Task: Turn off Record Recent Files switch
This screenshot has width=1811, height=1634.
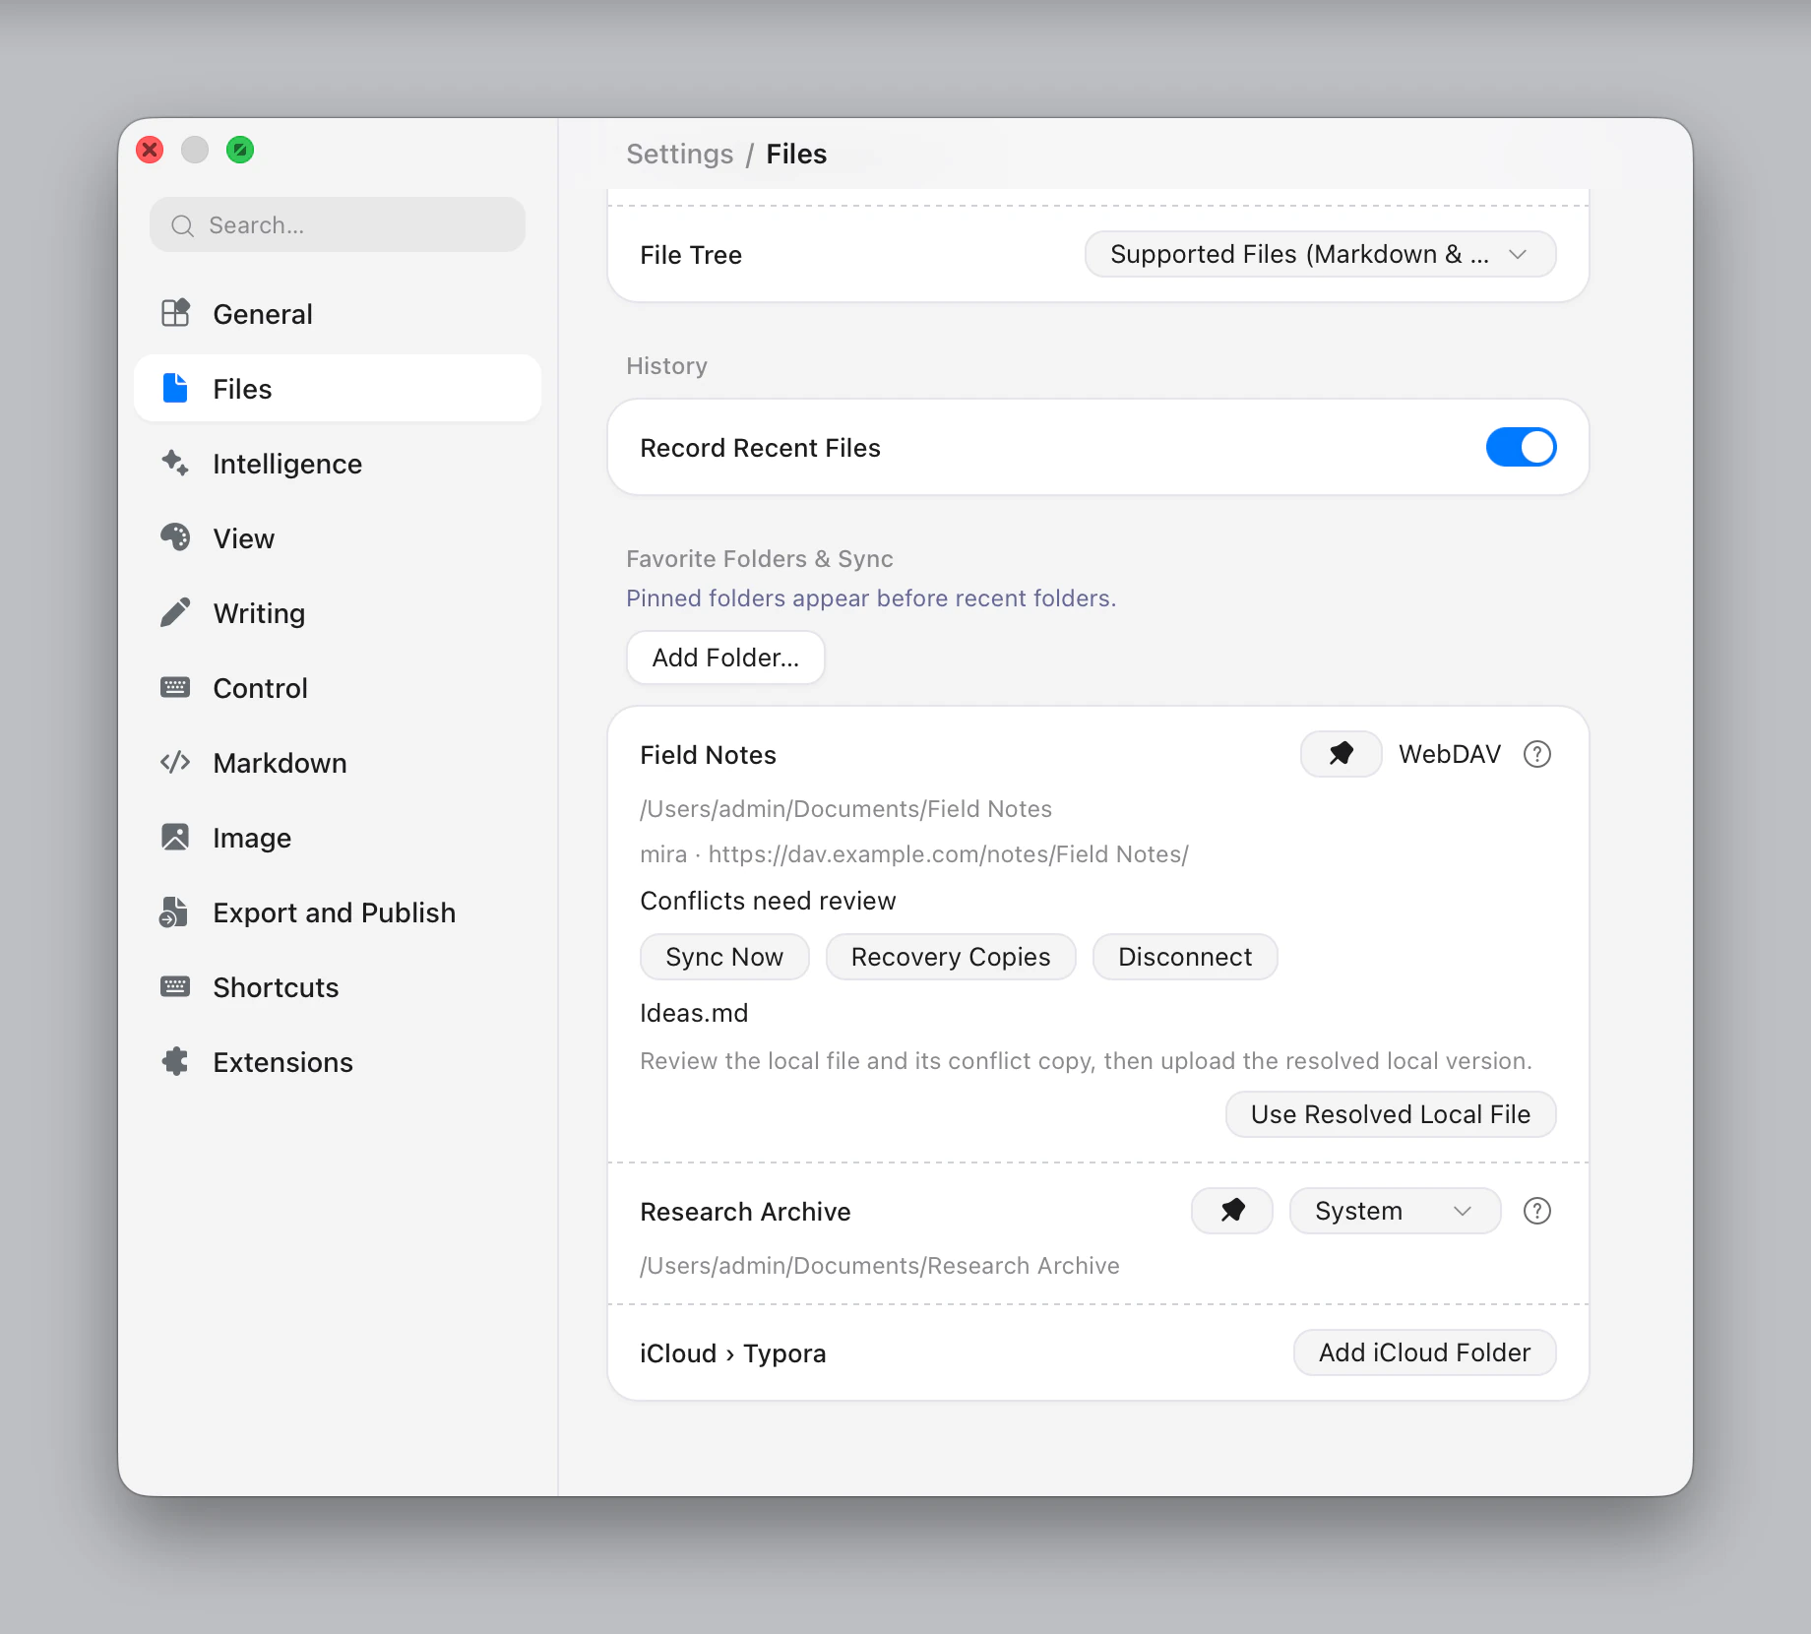Action: [x=1521, y=447]
